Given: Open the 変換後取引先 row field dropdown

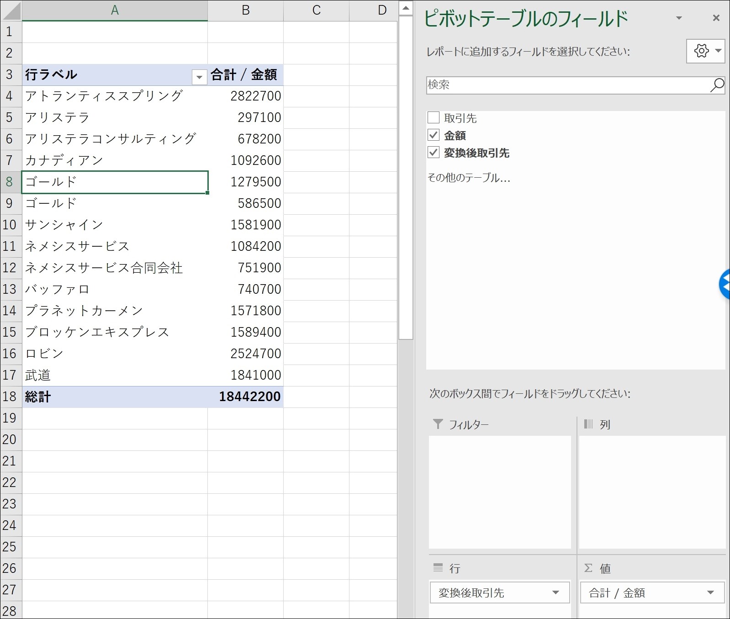Looking at the screenshot, I should click(x=555, y=593).
